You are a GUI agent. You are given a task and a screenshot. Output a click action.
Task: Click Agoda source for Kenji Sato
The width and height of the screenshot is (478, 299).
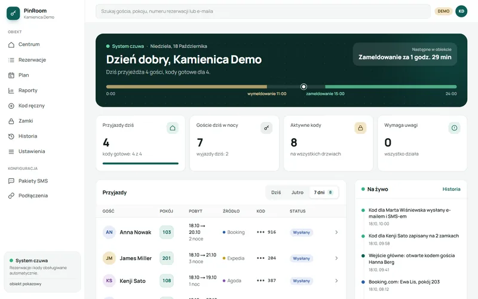point(232,280)
